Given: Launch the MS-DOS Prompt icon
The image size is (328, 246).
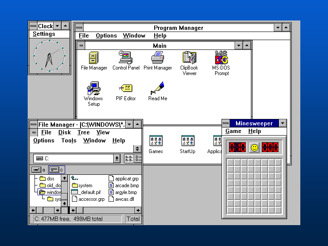Looking at the screenshot, I should (x=222, y=63).
